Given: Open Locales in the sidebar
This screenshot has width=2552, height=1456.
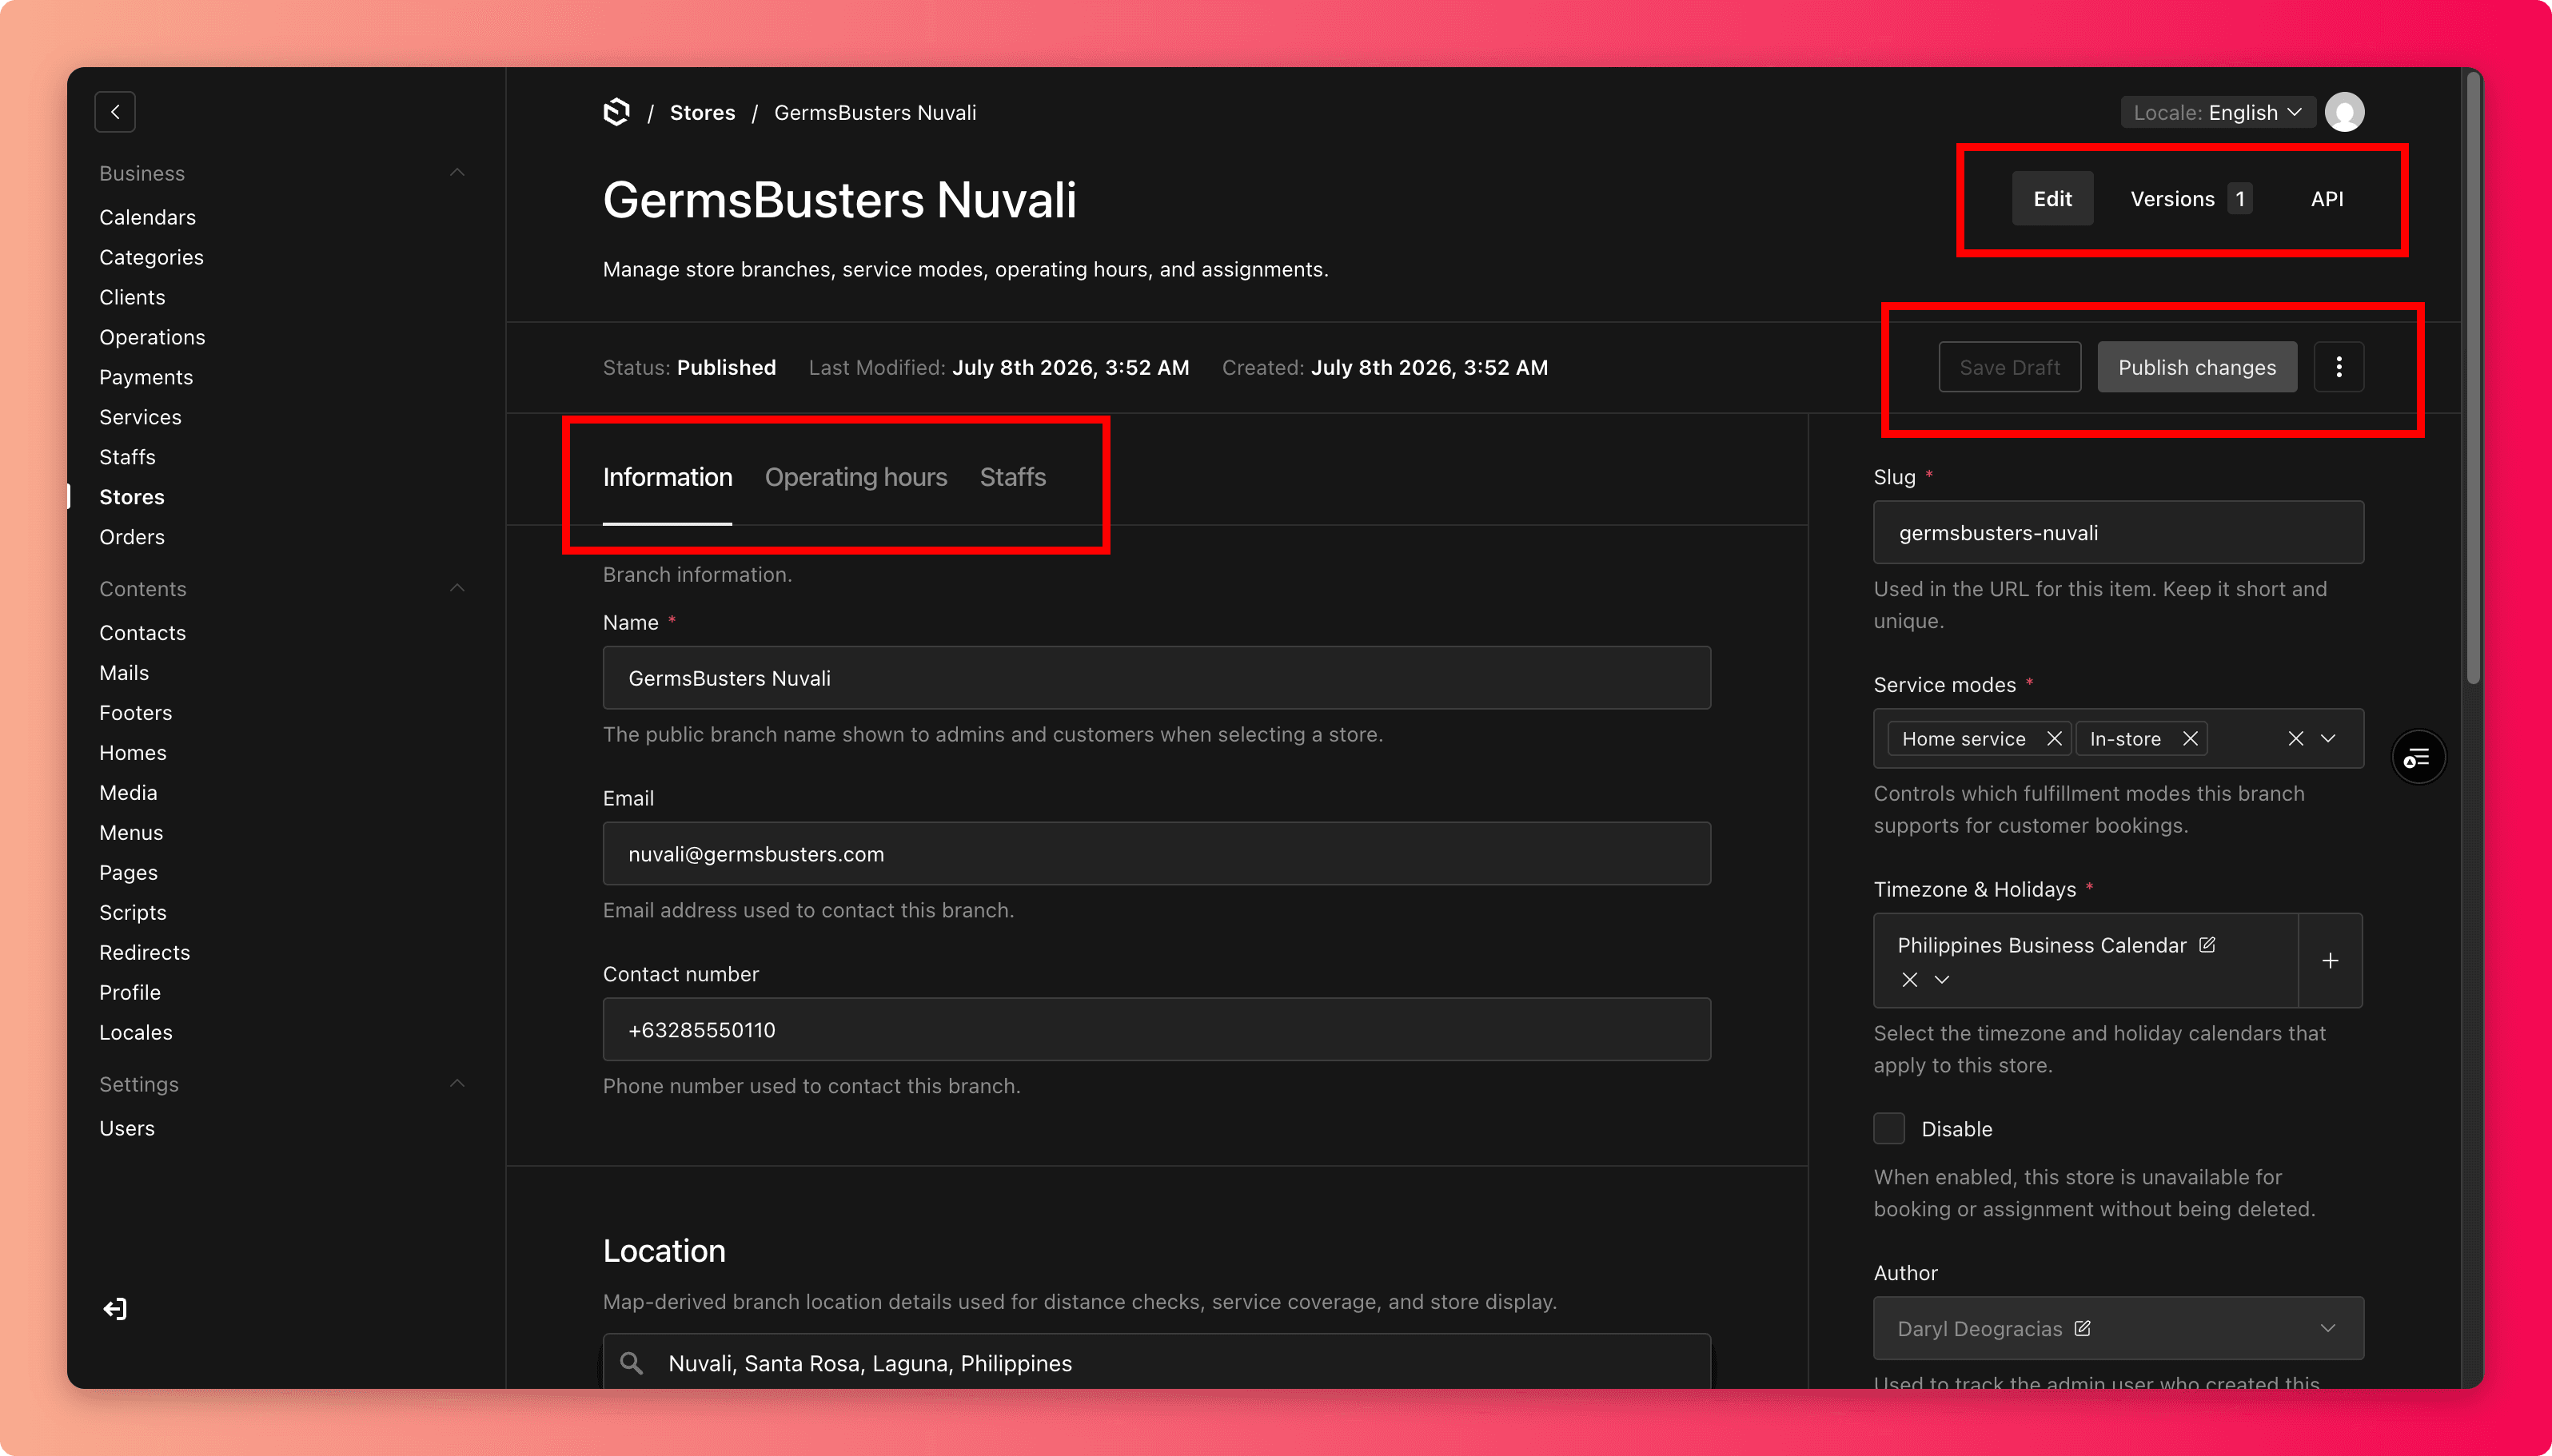Looking at the screenshot, I should click(x=135, y=1033).
